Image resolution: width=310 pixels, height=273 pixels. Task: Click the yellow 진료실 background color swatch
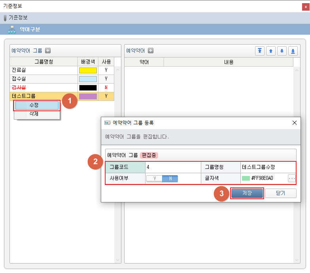coord(88,70)
